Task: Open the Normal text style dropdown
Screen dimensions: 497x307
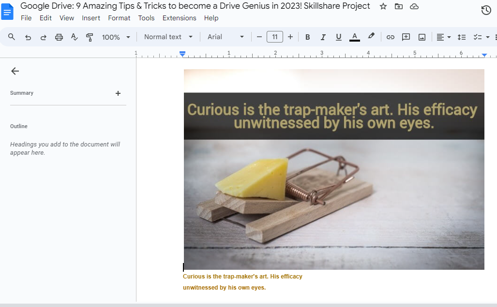Action: pos(168,37)
